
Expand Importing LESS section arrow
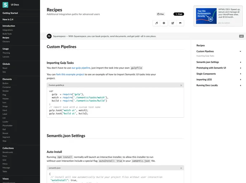tap(240, 80)
